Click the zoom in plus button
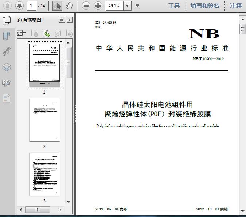Screen dimensions: 246x217 98,5
